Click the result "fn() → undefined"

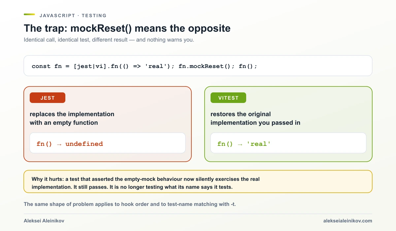click(70, 144)
